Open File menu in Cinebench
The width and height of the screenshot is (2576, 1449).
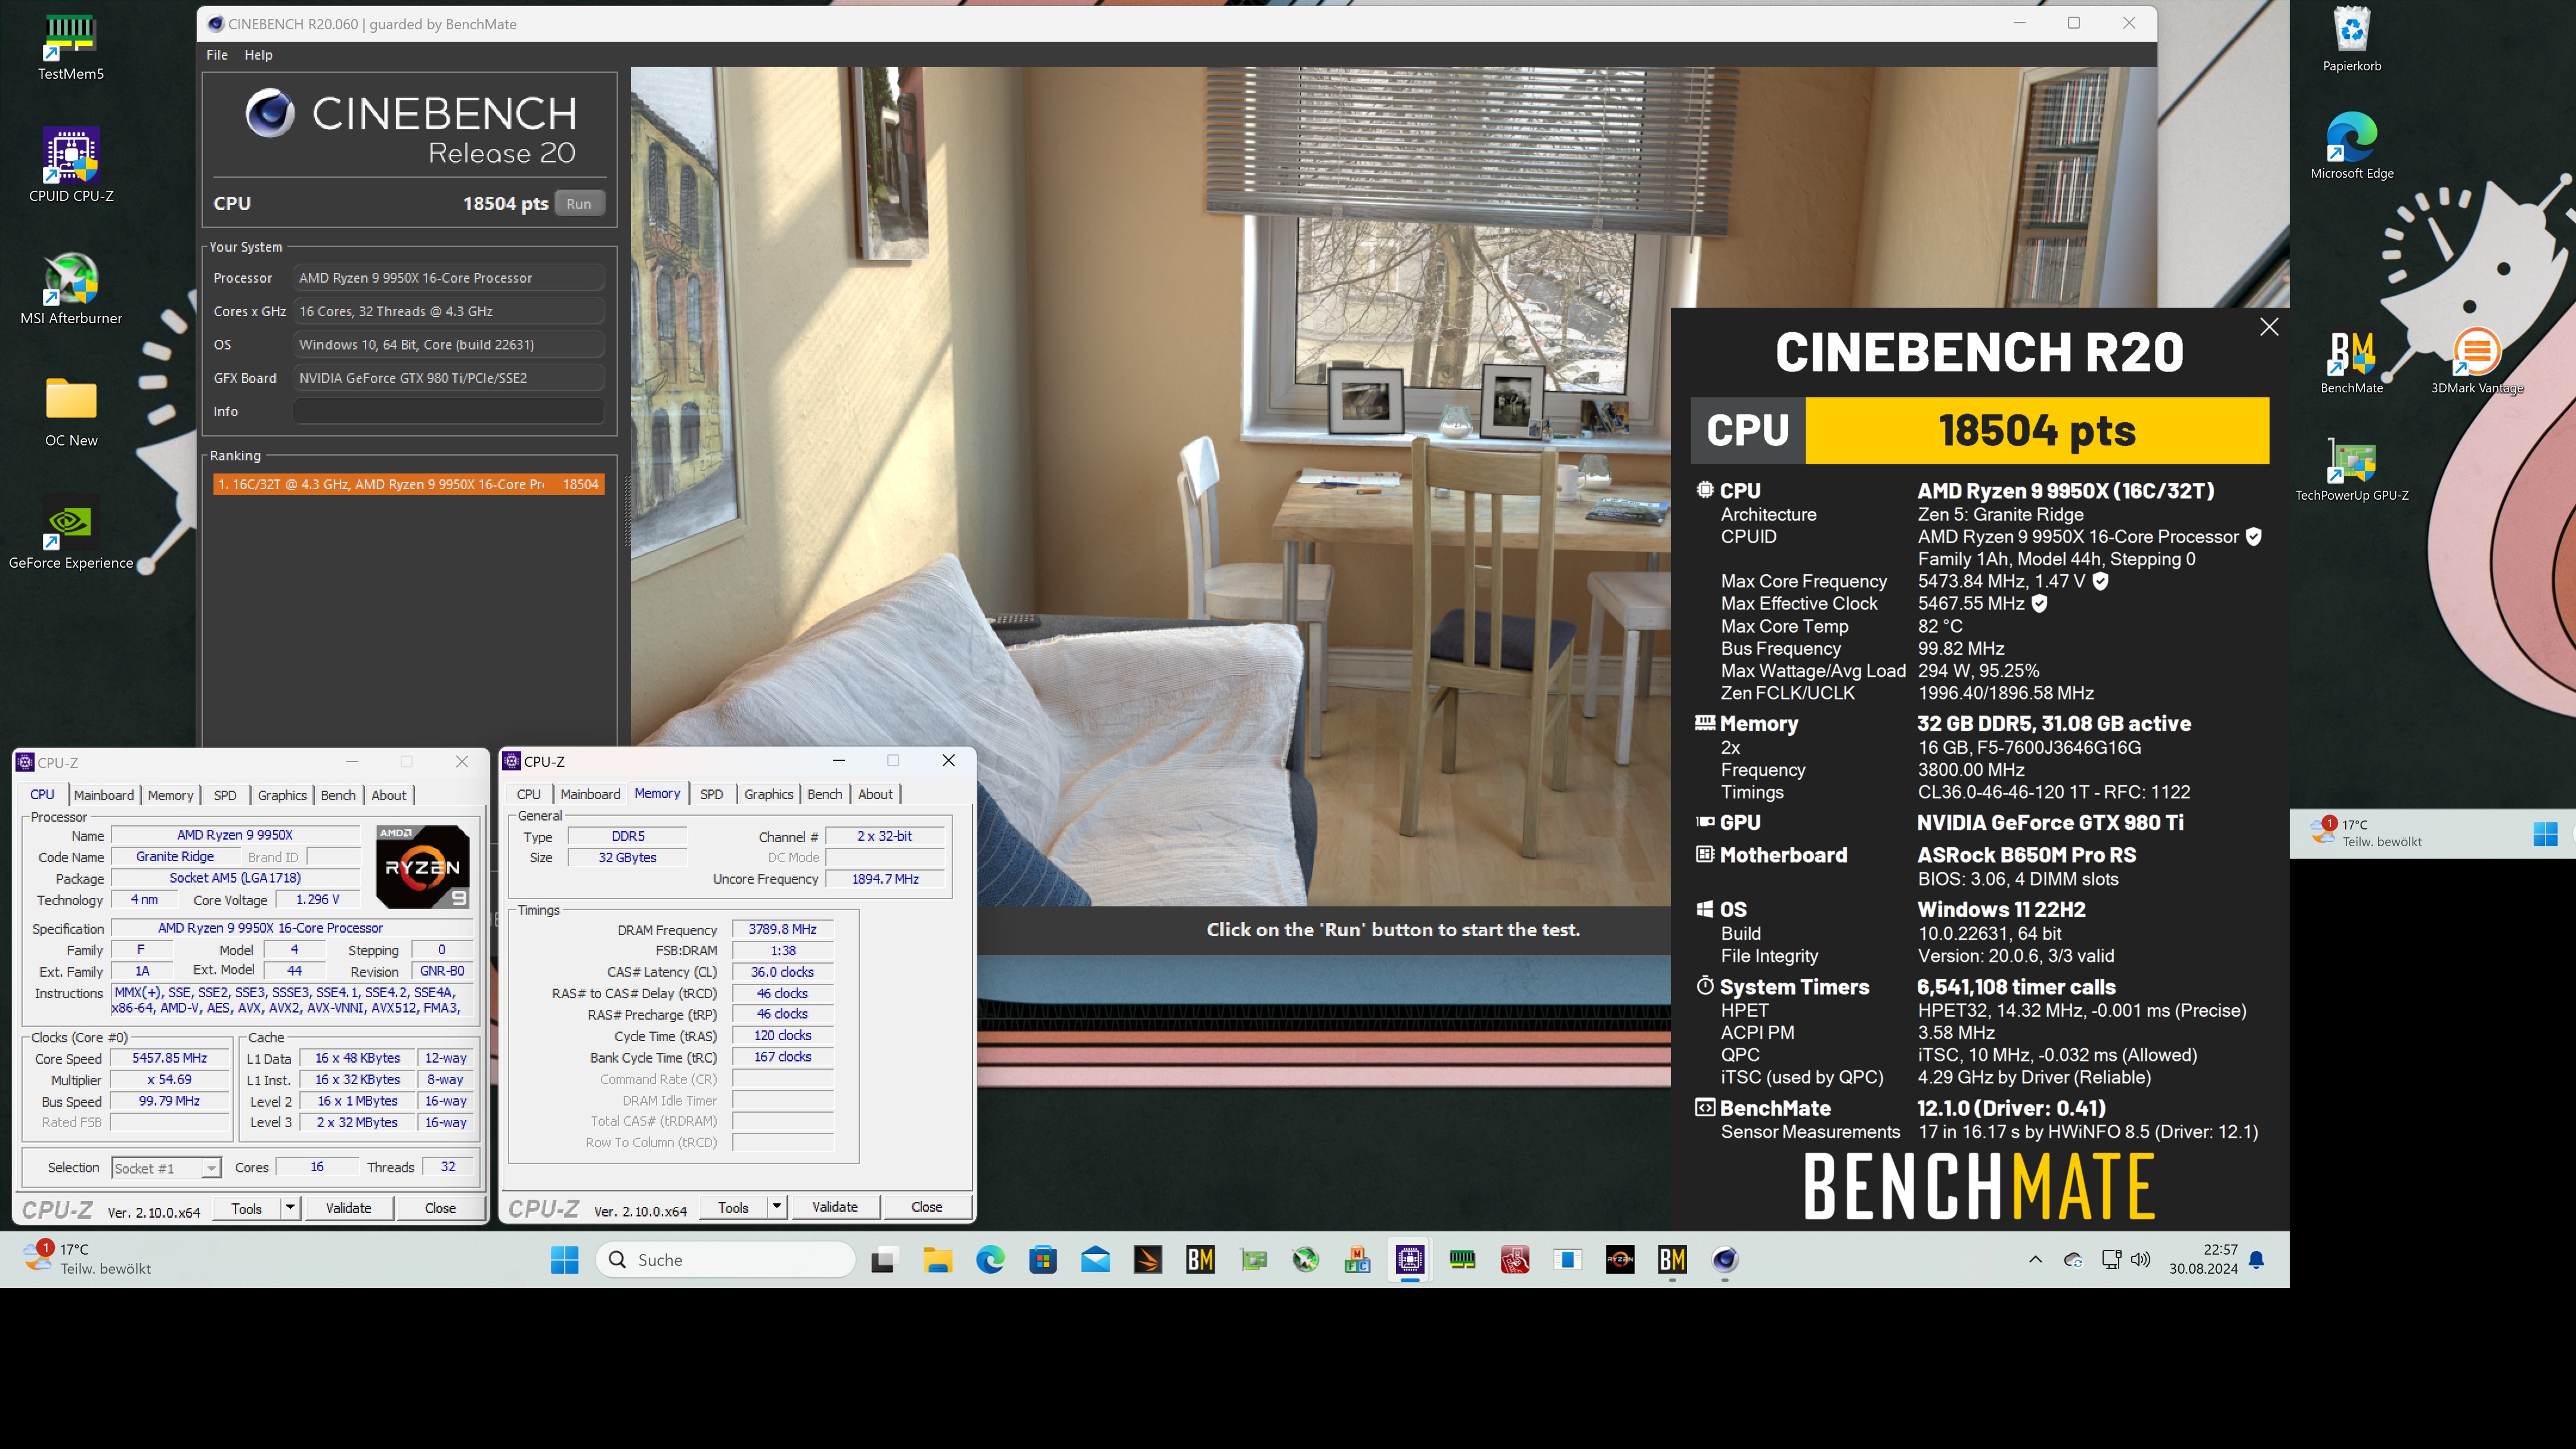coord(217,55)
